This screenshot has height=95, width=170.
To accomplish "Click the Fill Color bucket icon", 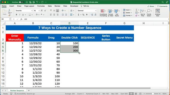I will 37,15.
